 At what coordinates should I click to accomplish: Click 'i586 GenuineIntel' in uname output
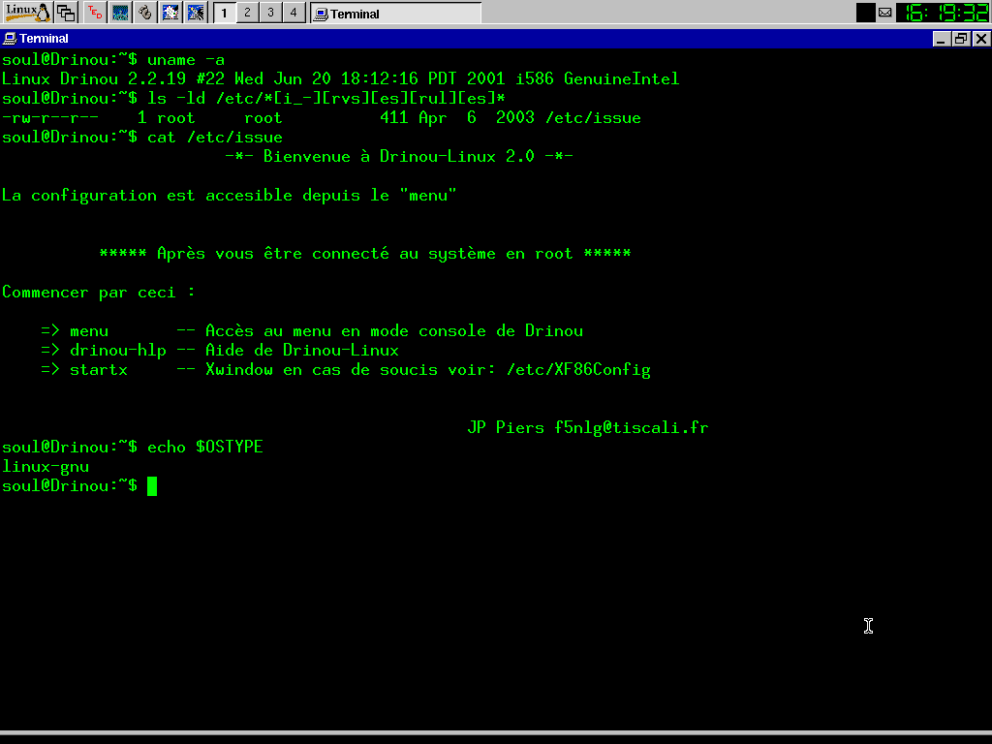[x=597, y=79]
